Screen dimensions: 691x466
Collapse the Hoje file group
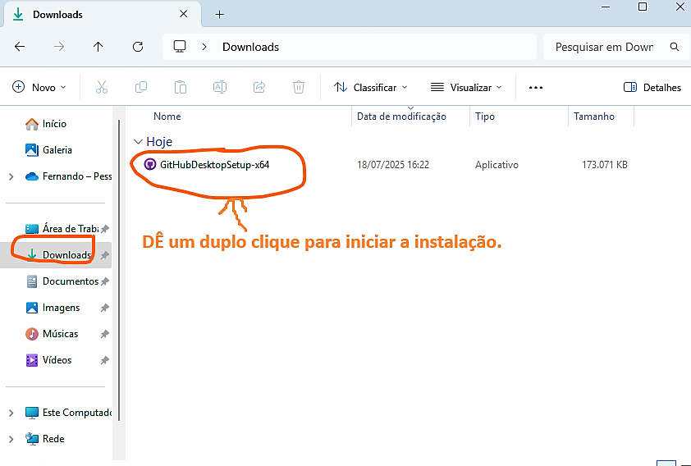138,142
